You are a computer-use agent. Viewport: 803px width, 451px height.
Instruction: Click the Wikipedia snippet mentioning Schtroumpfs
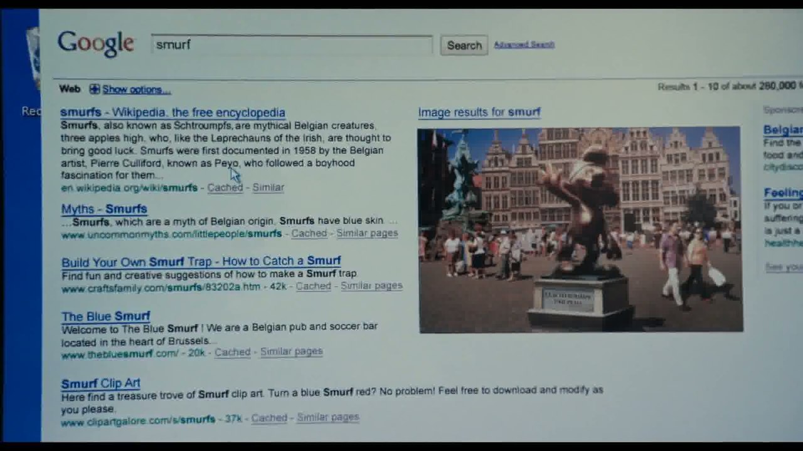(226, 150)
